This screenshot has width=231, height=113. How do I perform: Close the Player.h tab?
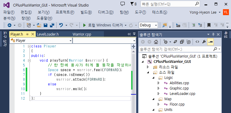pos(33,34)
